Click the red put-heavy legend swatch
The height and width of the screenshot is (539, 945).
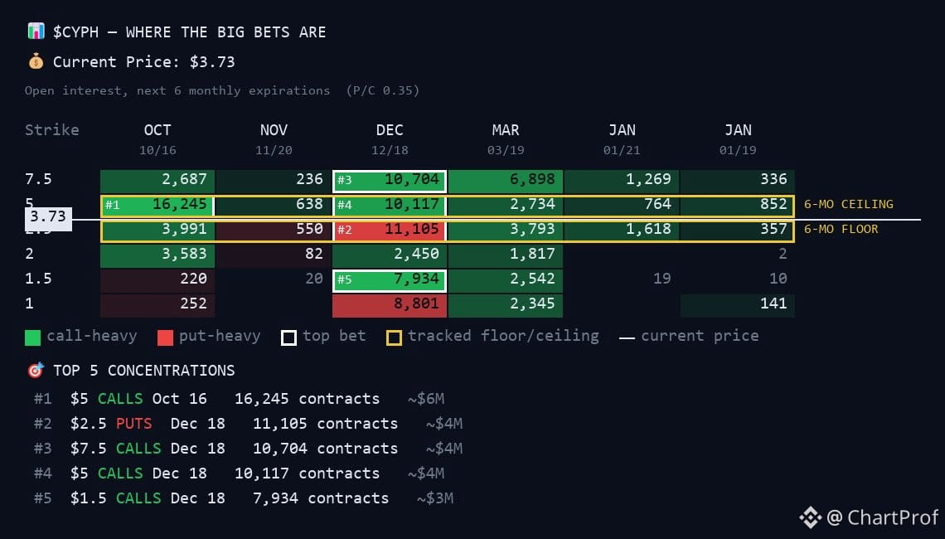point(165,337)
